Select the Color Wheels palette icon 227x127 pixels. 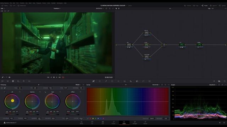[13, 81]
